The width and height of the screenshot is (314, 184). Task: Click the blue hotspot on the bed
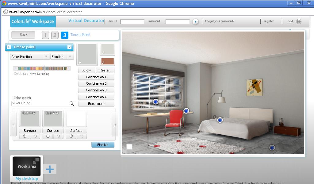pos(220,120)
